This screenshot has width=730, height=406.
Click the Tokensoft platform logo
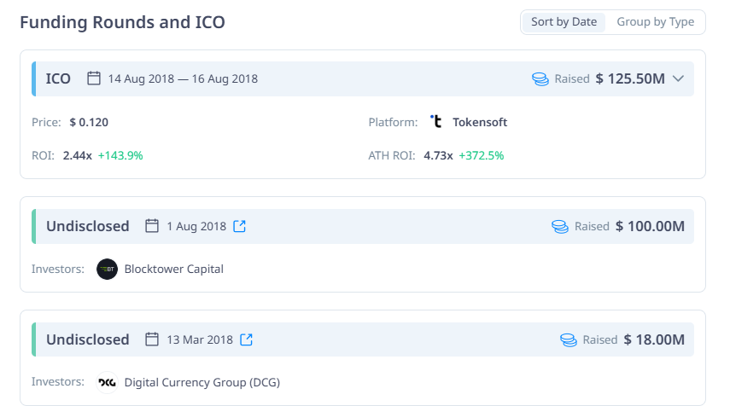click(436, 122)
